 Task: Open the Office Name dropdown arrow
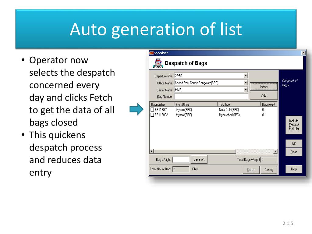(x=246, y=83)
